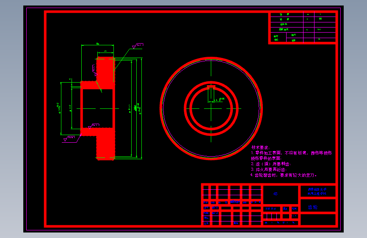Image resolution: width=367 pixels, height=238 pixels.
Task: Pick the rotated roughness symbol beside the gear rim
Action: click(x=94, y=70)
